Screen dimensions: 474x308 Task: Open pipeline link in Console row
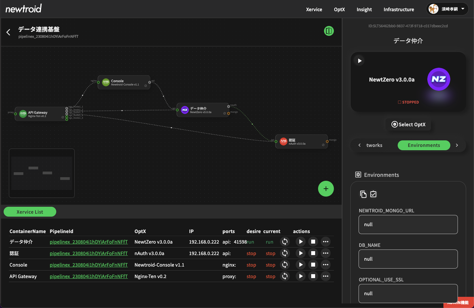coord(89,265)
